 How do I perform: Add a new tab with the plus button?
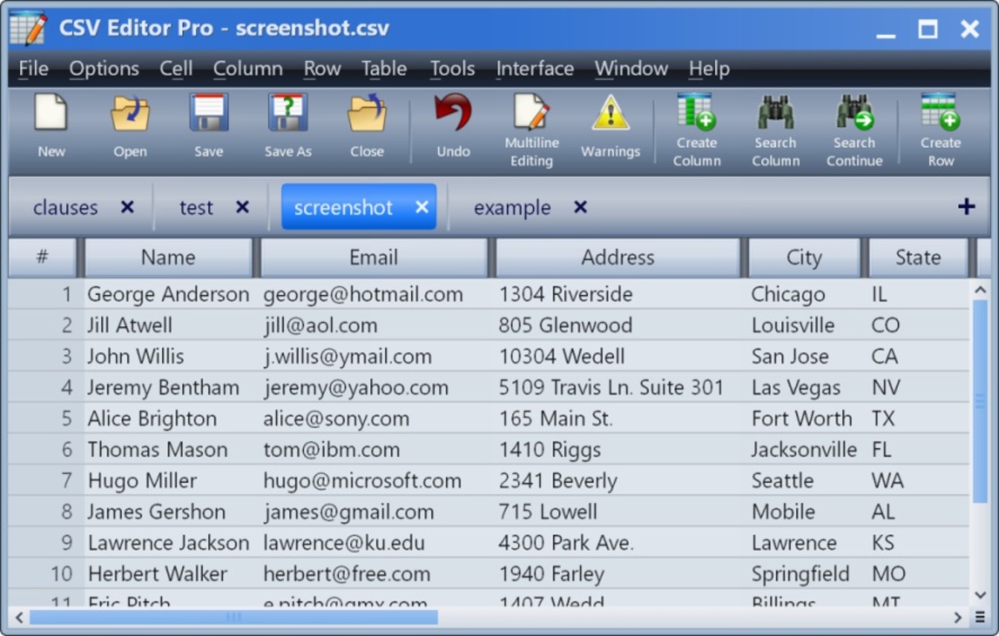click(x=966, y=207)
